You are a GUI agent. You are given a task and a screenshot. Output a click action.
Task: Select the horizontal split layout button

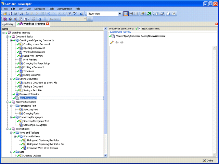pyautogui.click(x=131, y=14)
